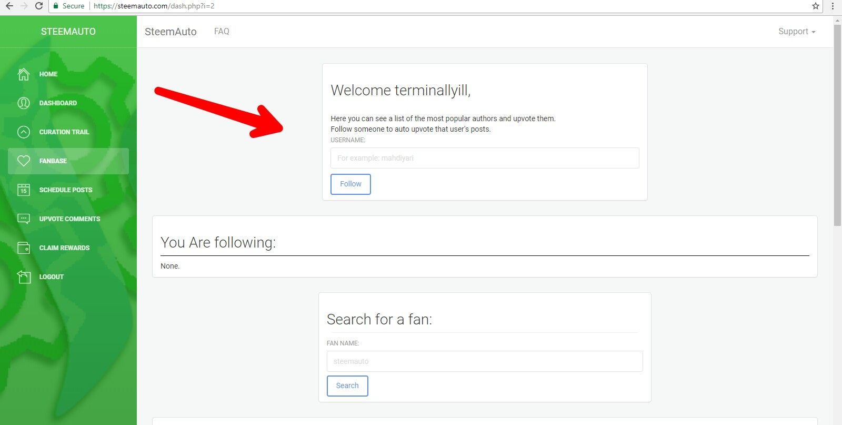
Task: Reload the page with refresh icon
Action: [38, 6]
